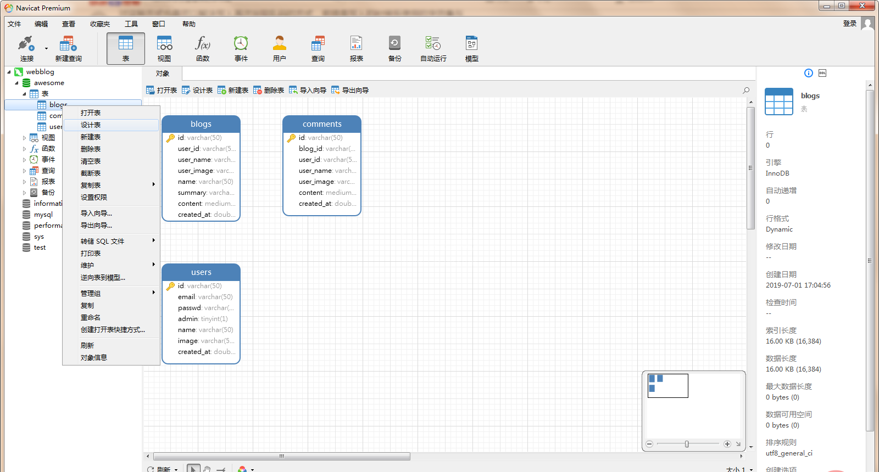This screenshot has width=879, height=472.
Task: Click the diagram vertical scrollbar thumb
Action: click(750, 168)
